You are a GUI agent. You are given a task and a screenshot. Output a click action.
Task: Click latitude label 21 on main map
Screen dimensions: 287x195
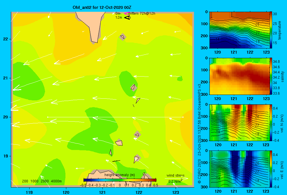[x=6, y=78]
